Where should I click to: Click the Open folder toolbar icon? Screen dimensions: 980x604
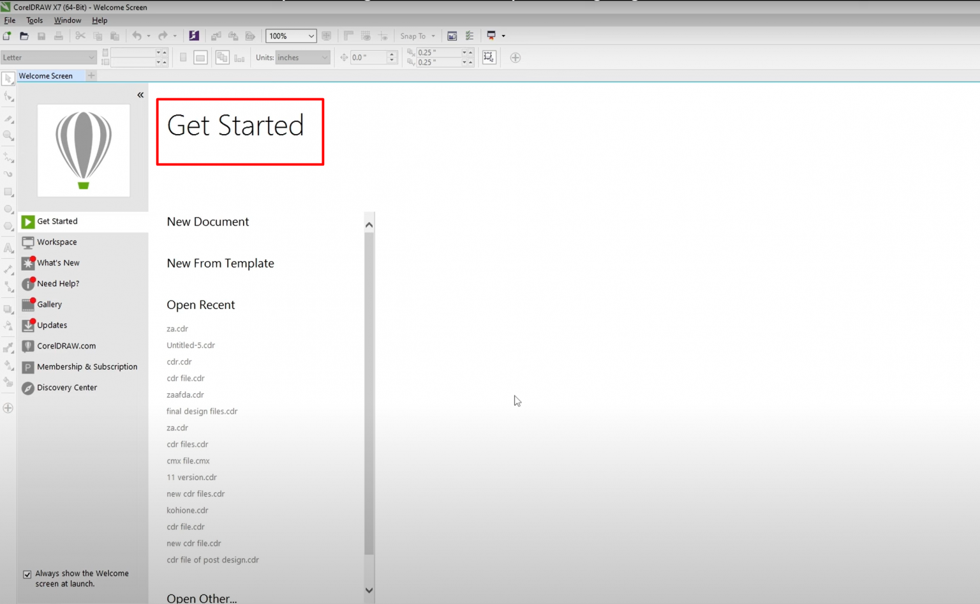(x=24, y=36)
